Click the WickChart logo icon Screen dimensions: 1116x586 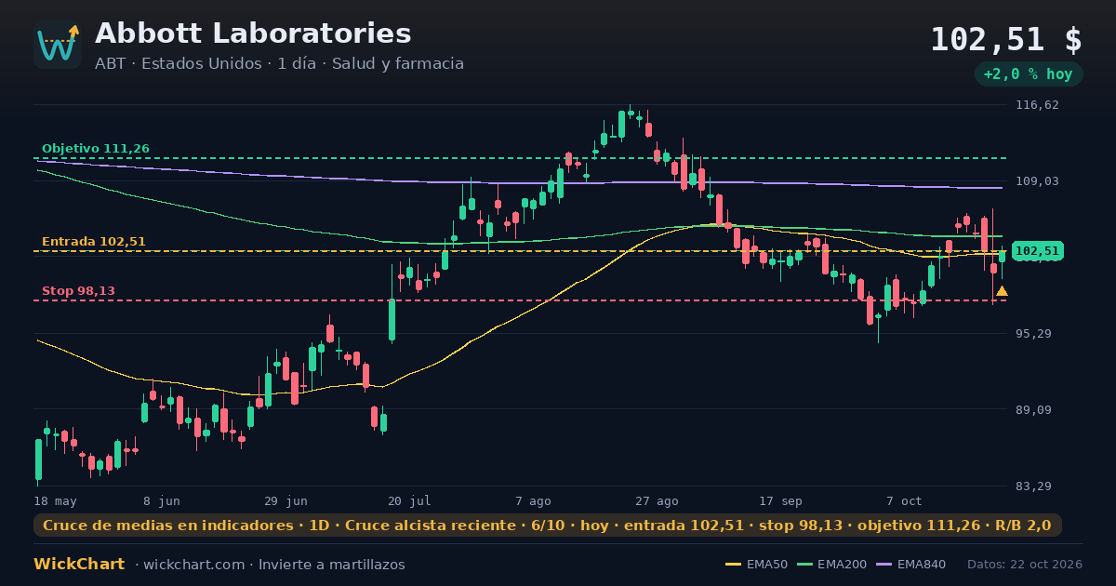tap(58, 45)
